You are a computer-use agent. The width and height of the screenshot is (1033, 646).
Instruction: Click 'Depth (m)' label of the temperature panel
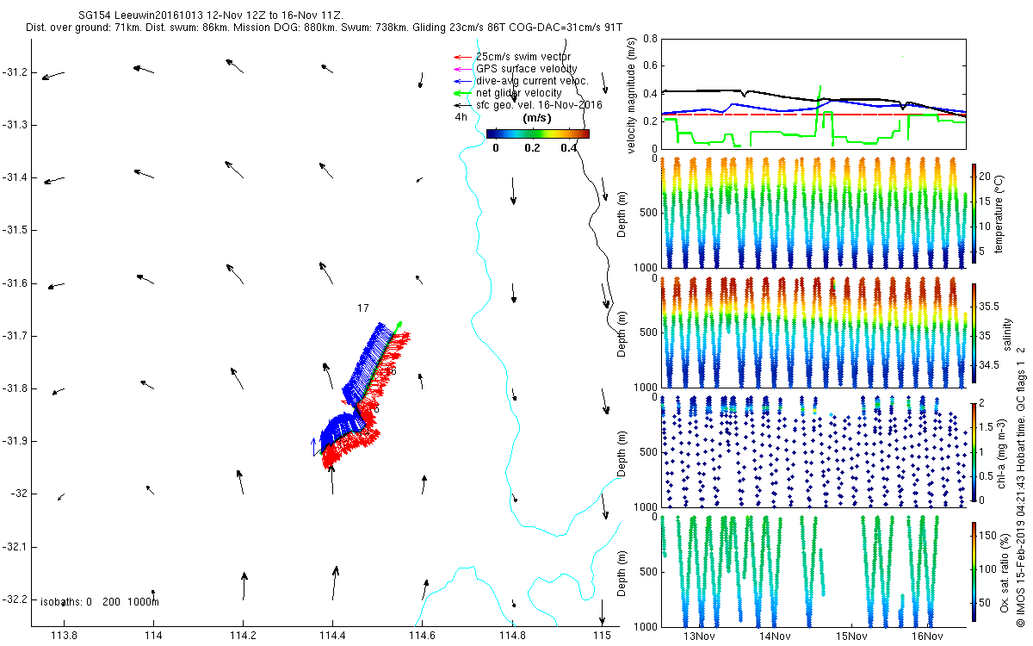(x=622, y=213)
